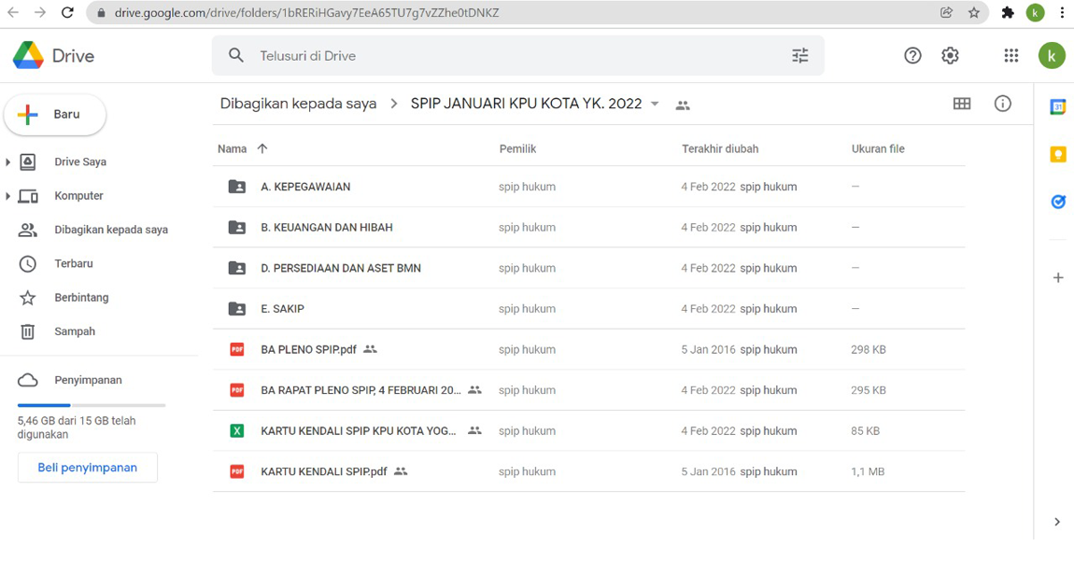Click the storage usage progress bar
Image resolution: width=1074 pixels, height=575 pixels.
click(x=91, y=405)
